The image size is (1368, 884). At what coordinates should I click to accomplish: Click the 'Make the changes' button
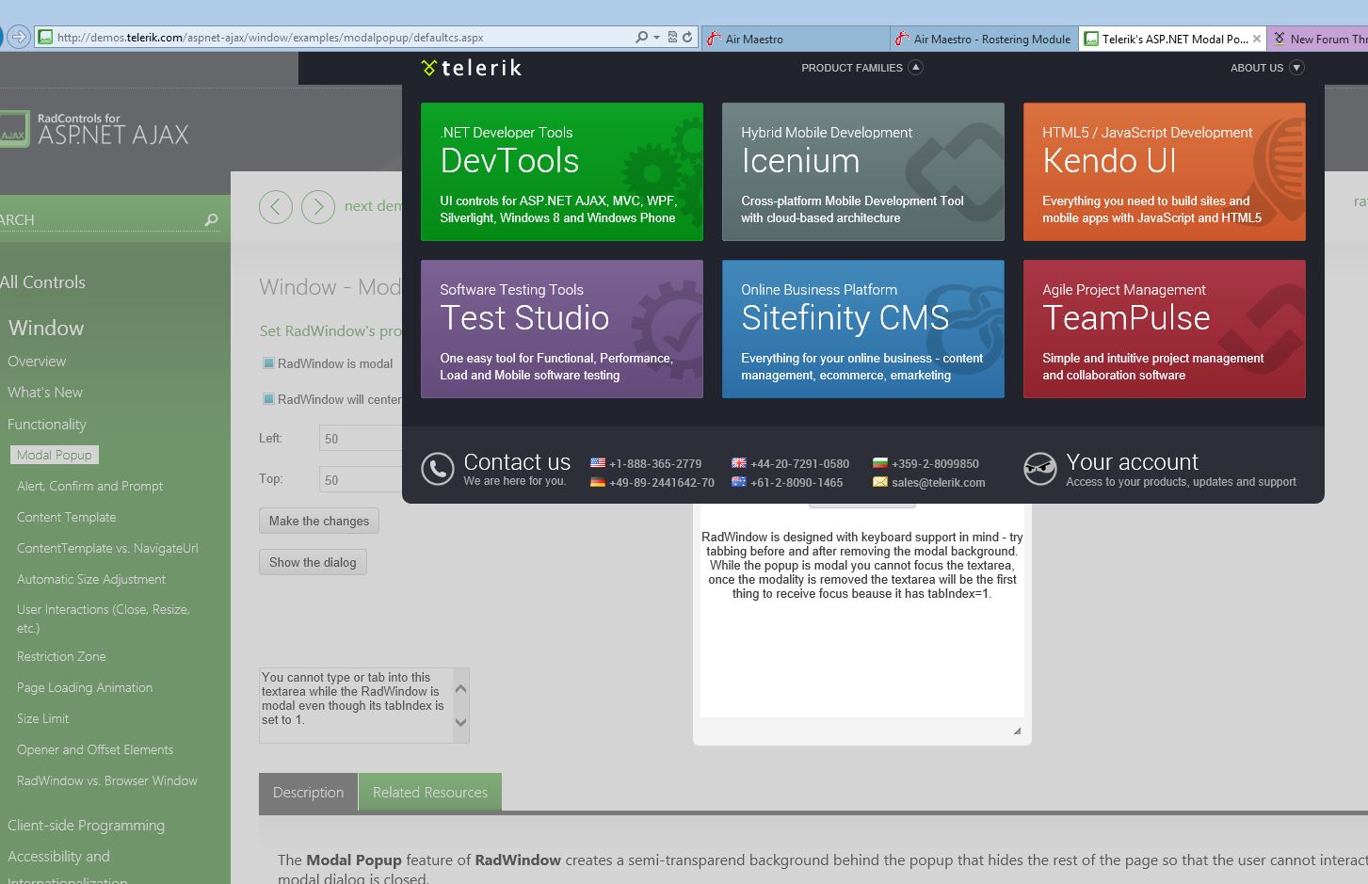[319, 521]
